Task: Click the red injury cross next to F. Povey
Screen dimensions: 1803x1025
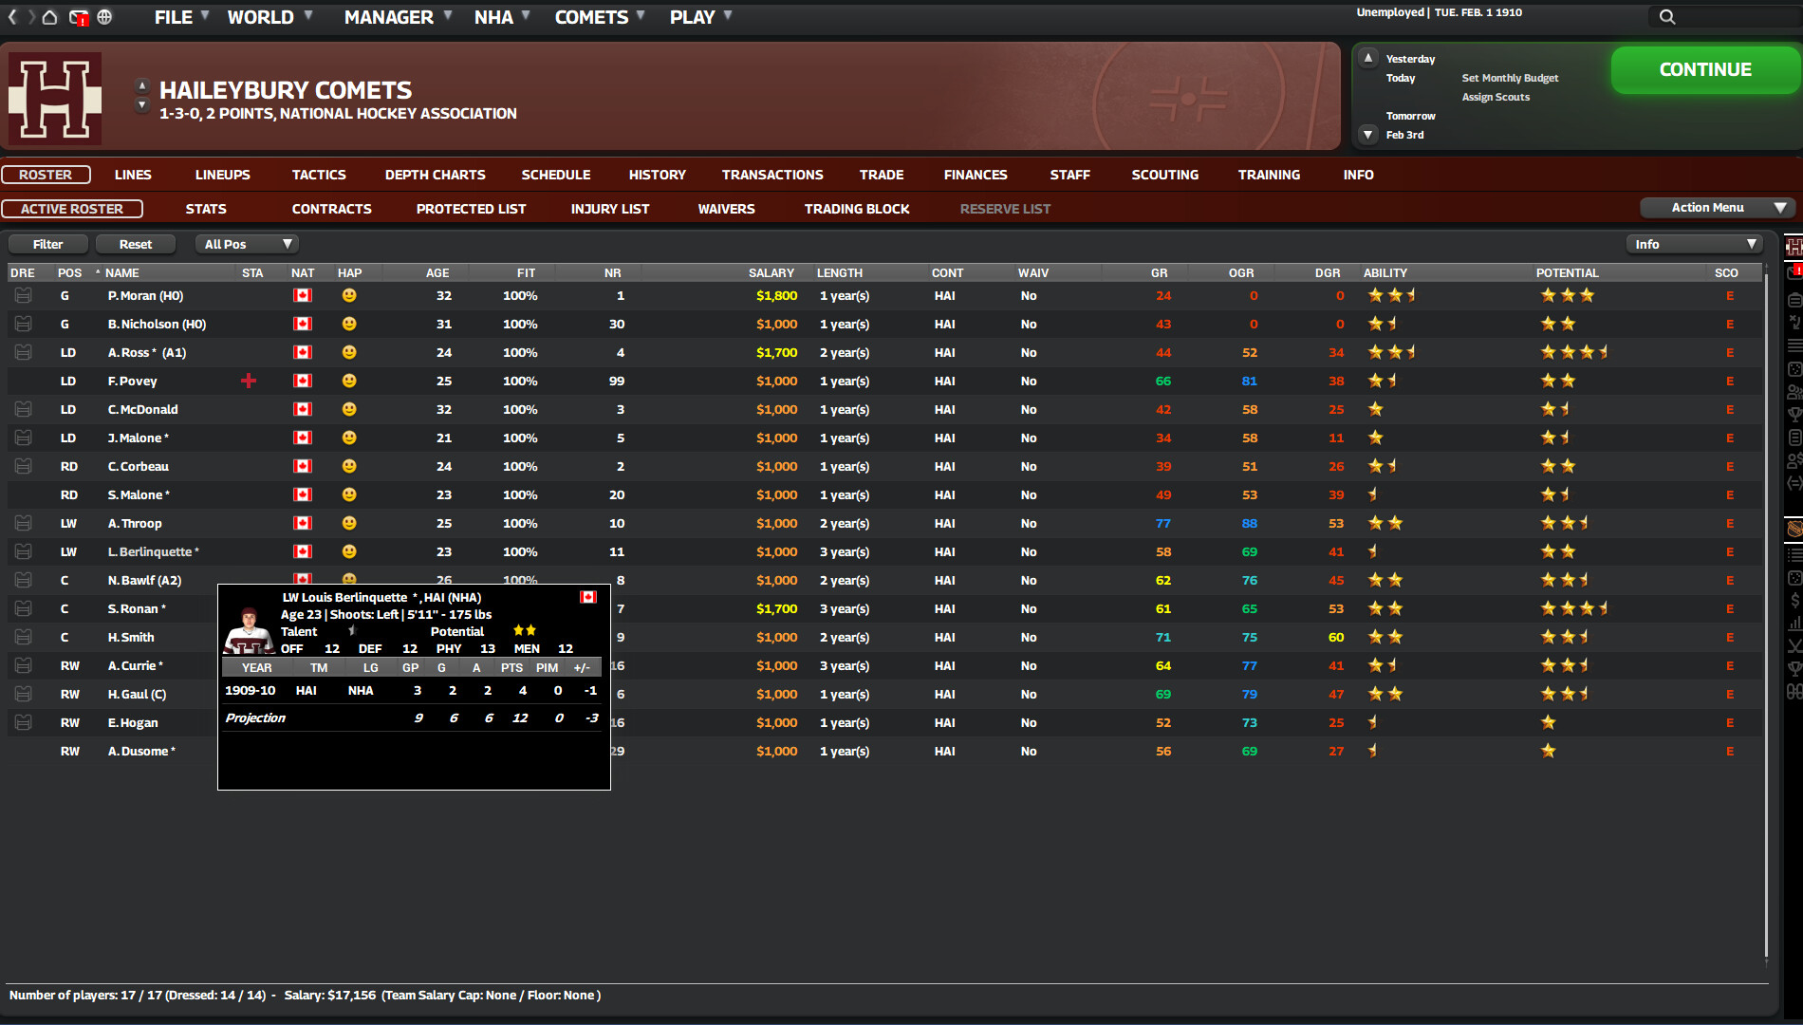Action: pyautogui.click(x=249, y=381)
